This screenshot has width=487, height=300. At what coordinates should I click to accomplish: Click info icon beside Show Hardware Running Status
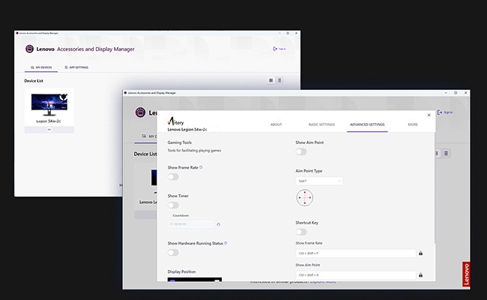(x=226, y=243)
